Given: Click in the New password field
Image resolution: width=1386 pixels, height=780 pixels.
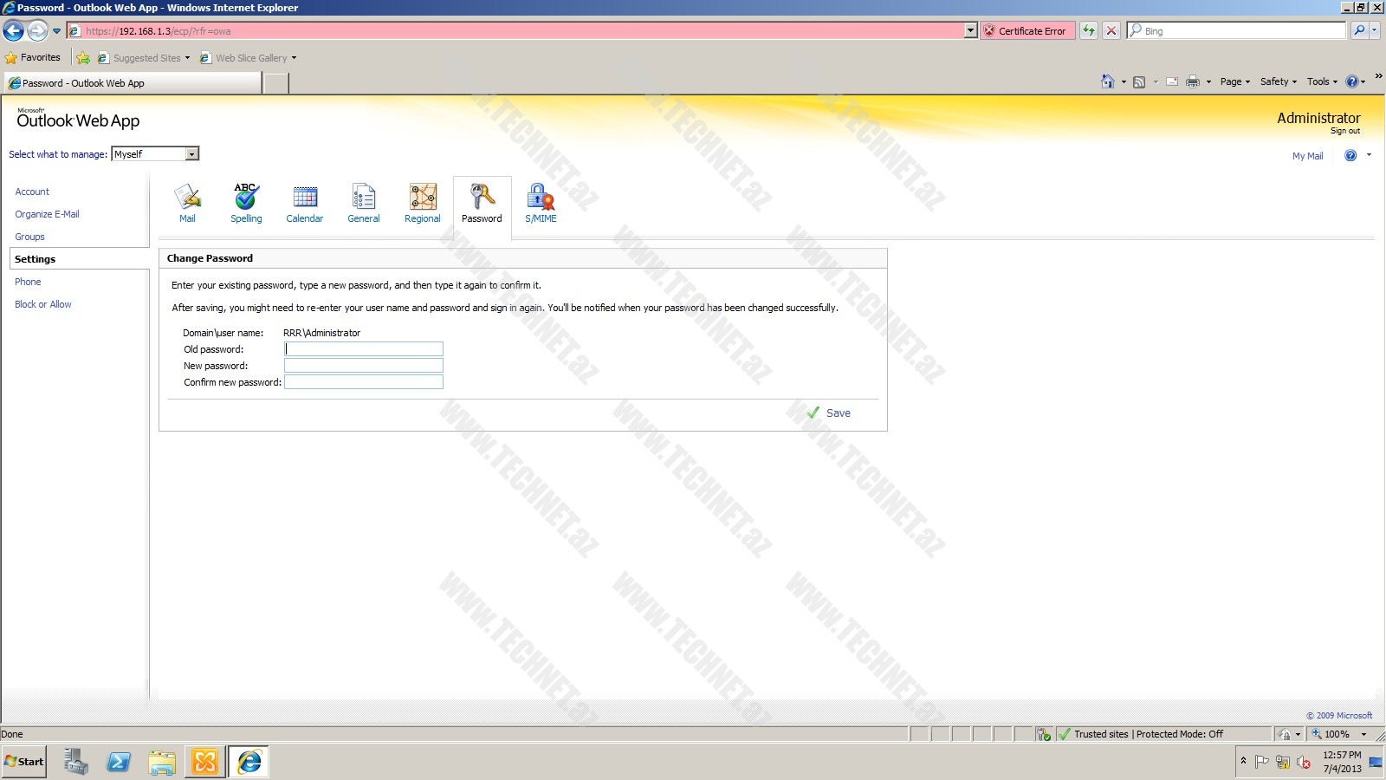Looking at the screenshot, I should [363, 366].
